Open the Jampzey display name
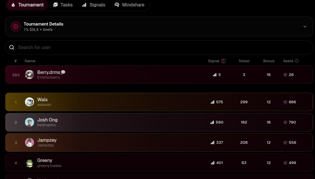The image size is (315, 179). tap(47, 140)
